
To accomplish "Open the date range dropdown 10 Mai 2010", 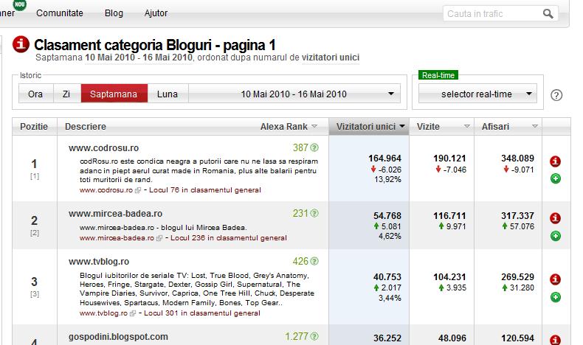I will pos(294,94).
